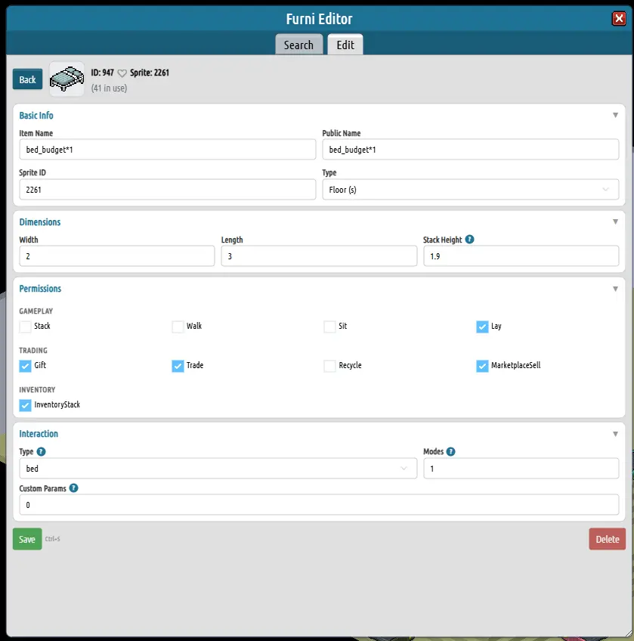Screen dimensions: 634x641
Task: Click the 'ID: 947' header text
Action: point(102,73)
